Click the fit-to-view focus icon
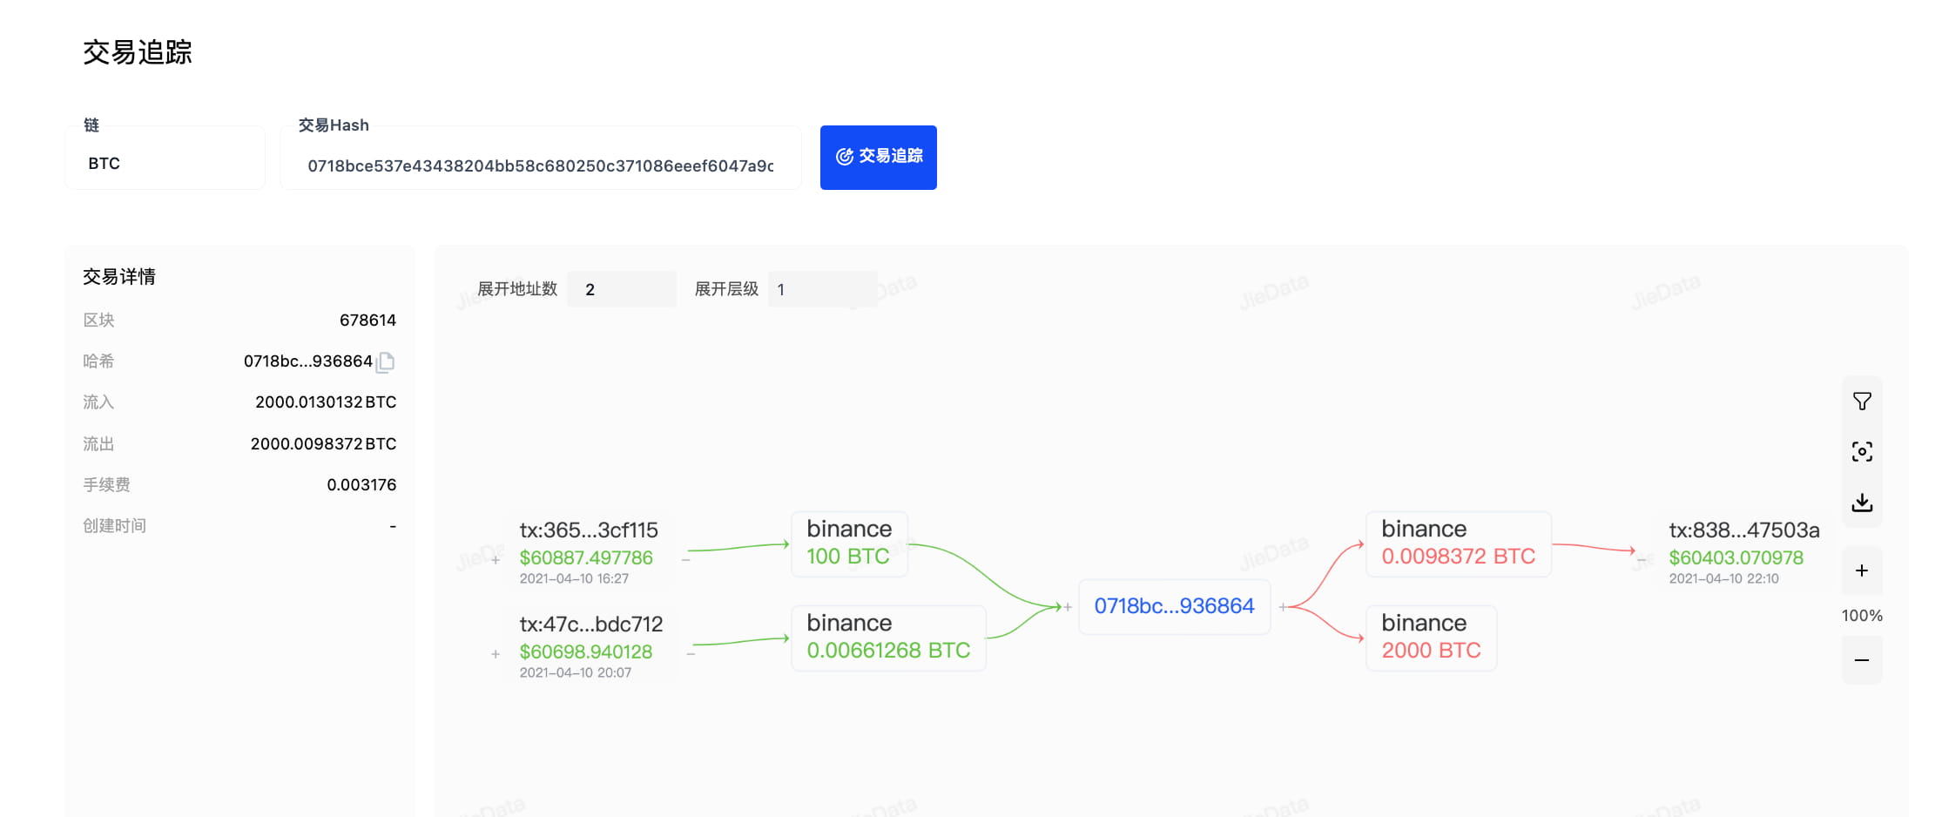This screenshot has height=817, width=1942. coord(1862,451)
